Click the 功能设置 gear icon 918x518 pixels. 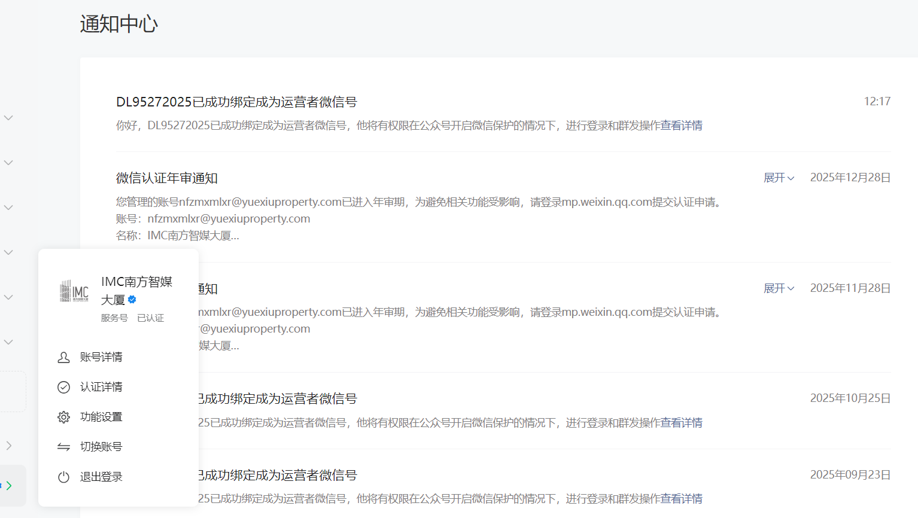(x=63, y=417)
